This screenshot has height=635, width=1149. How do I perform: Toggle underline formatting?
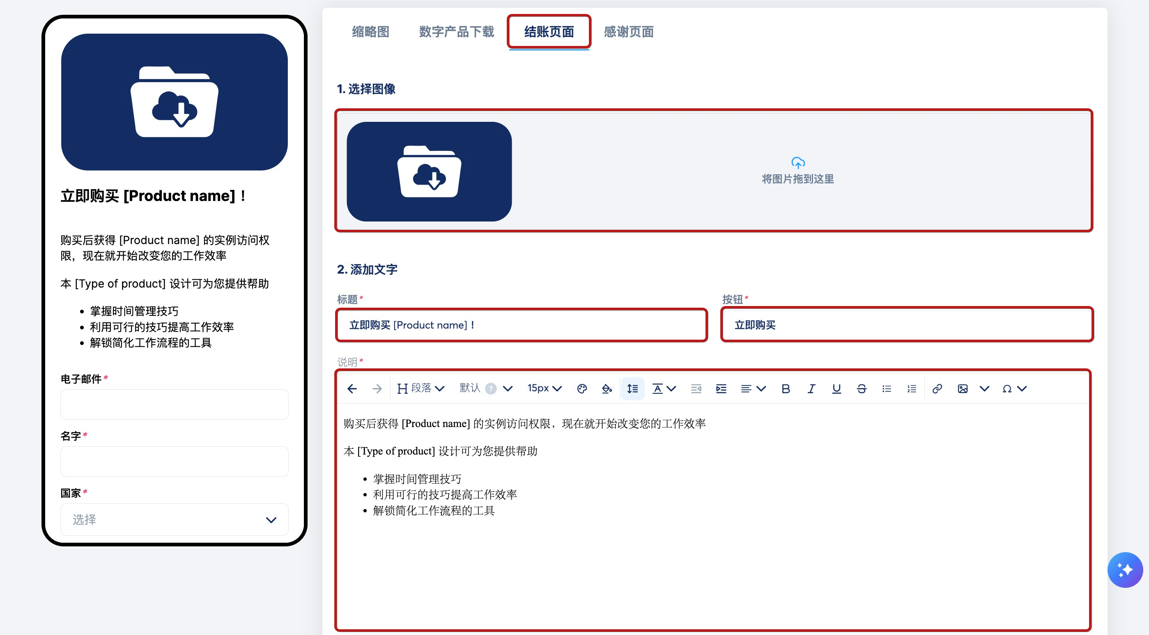point(836,388)
